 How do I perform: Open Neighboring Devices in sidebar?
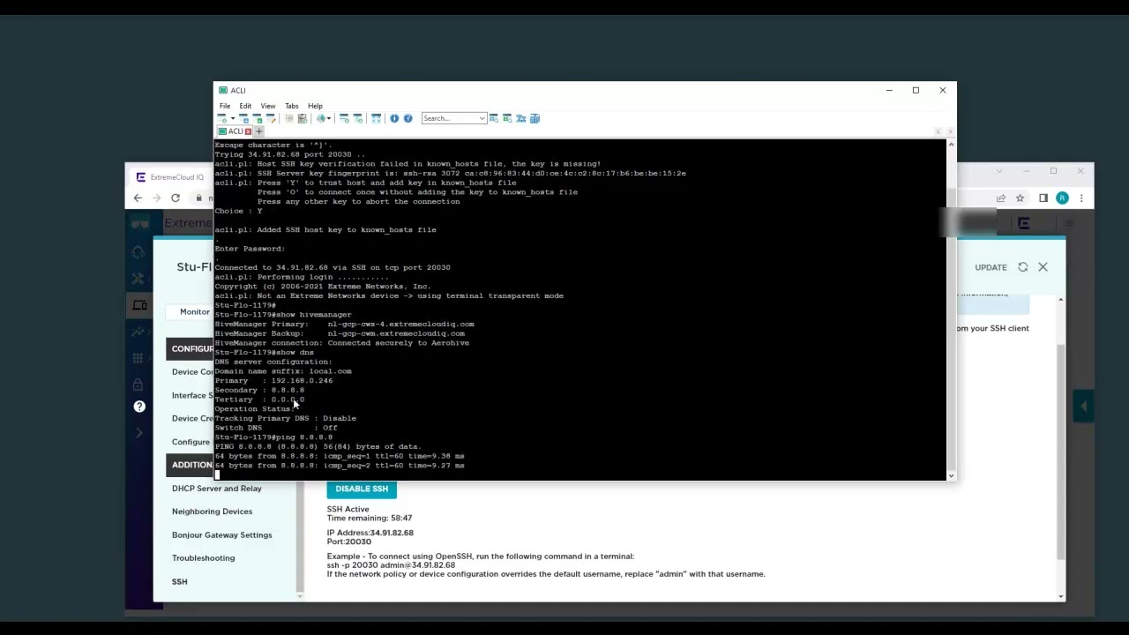coord(212,512)
